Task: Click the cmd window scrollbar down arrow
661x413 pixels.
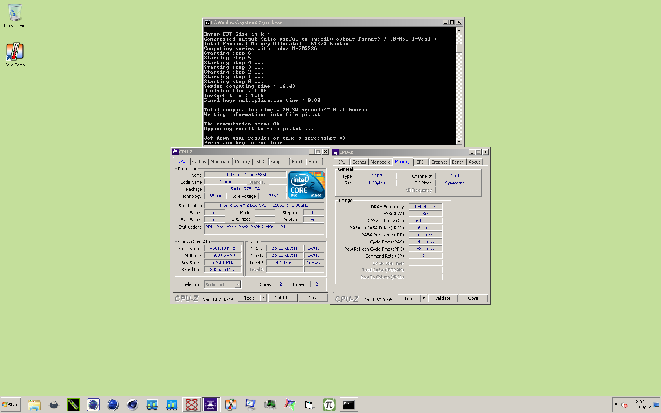Action: coord(459,142)
